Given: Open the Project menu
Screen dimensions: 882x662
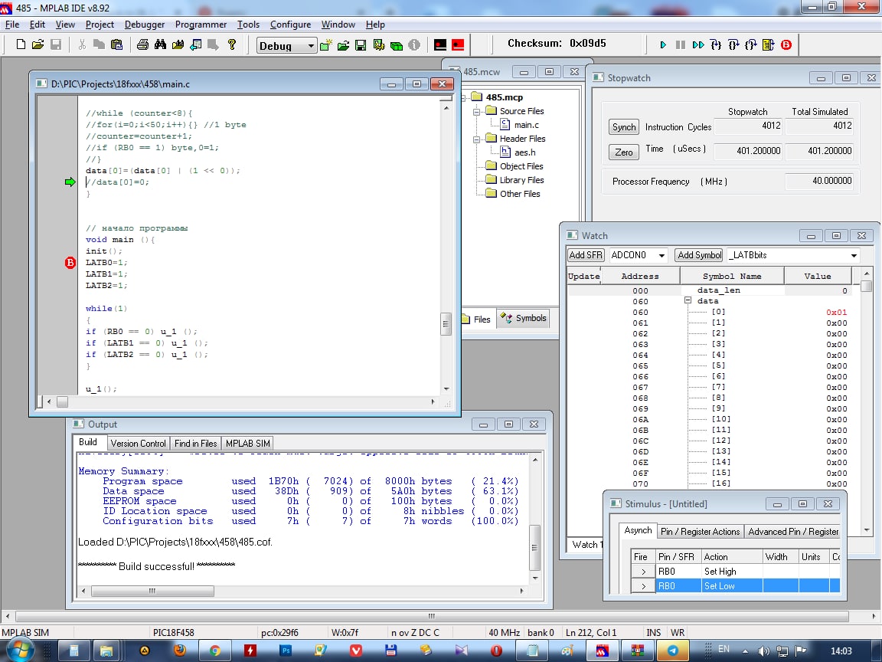Looking at the screenshot, I should (100, 25).
